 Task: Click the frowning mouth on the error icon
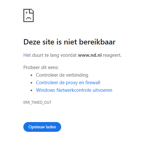click(29, 18)
